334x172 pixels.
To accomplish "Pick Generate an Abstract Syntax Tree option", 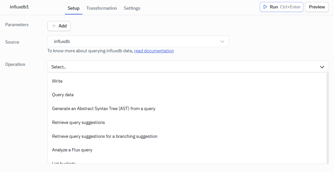I will pos(103,109).
